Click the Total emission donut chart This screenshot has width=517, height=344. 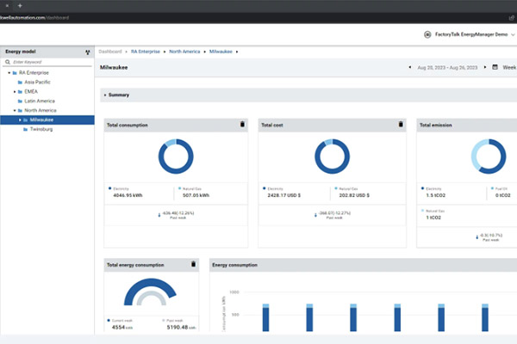489,157
